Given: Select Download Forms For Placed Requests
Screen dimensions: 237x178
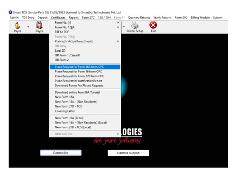Looking at the screenshot, I should coord(85,85).
